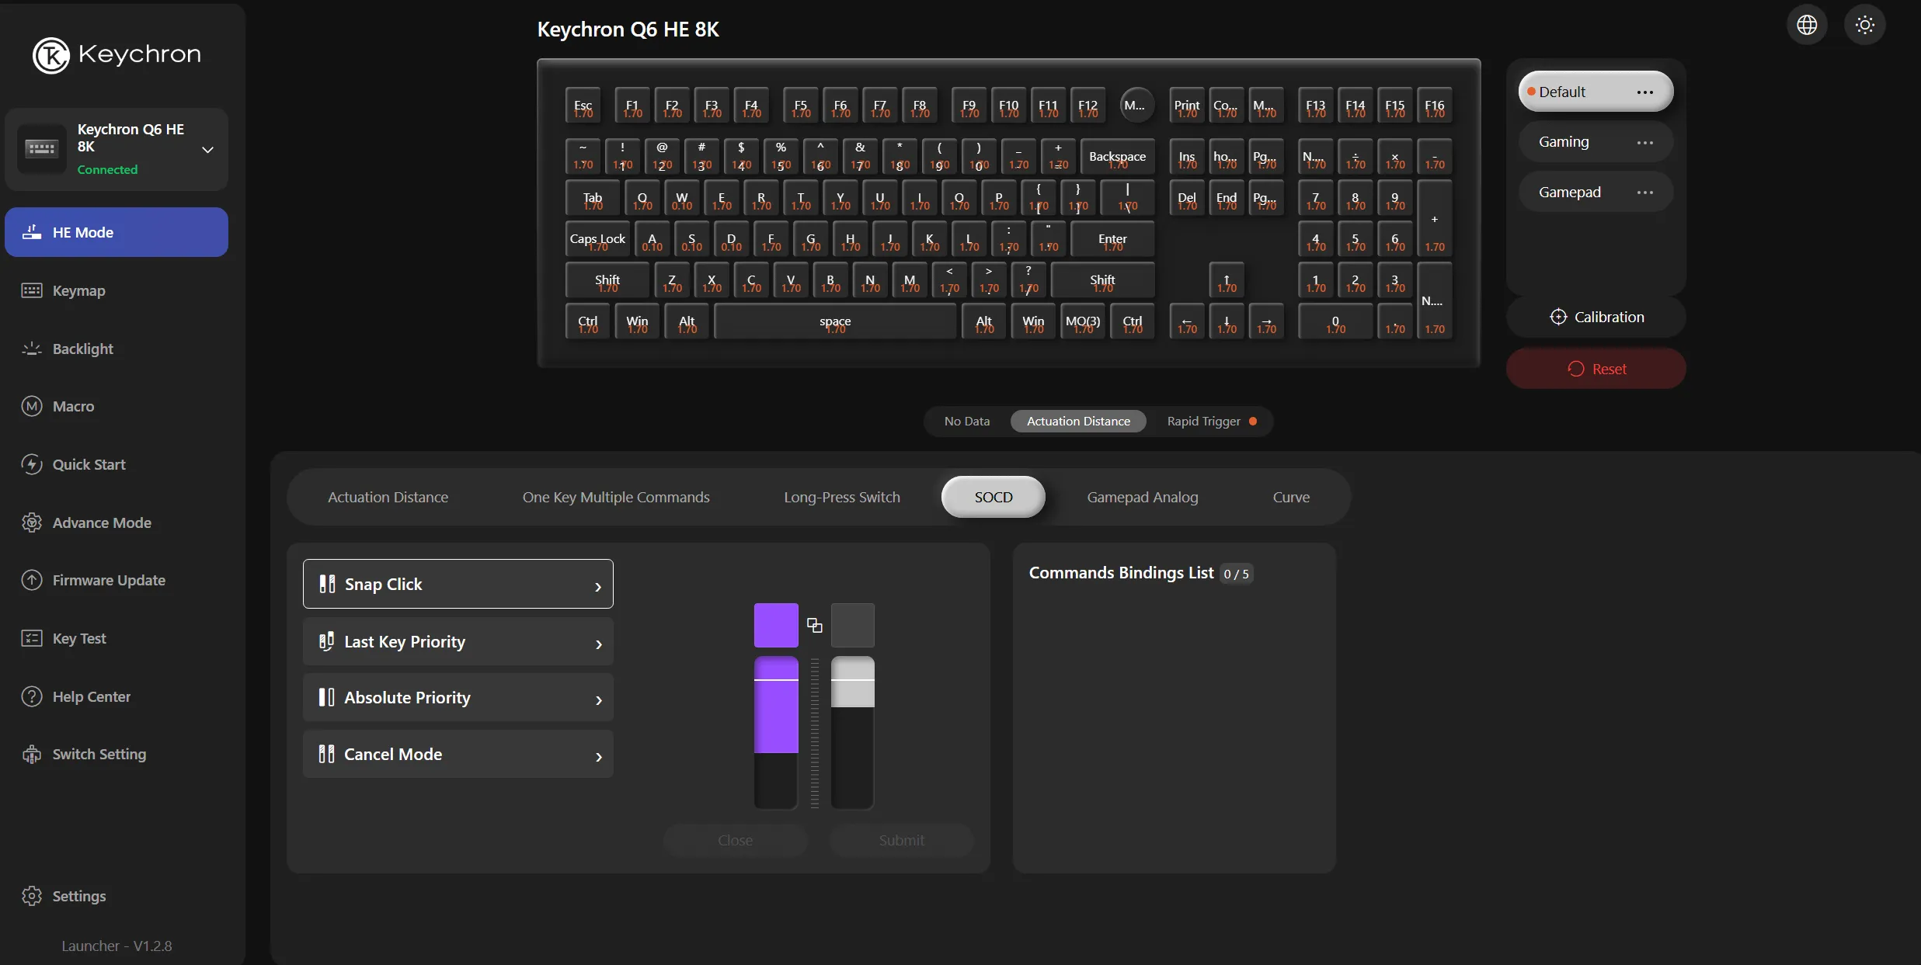Toggle light theme with the sun icon
This screenshot has width=1921, height=965.
pos(1864,25)
